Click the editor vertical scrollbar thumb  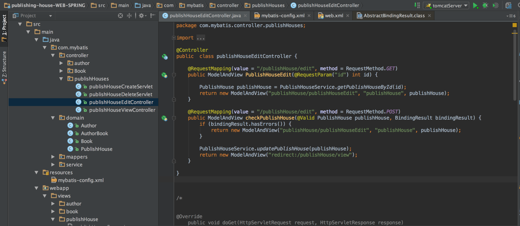[515, 65]
